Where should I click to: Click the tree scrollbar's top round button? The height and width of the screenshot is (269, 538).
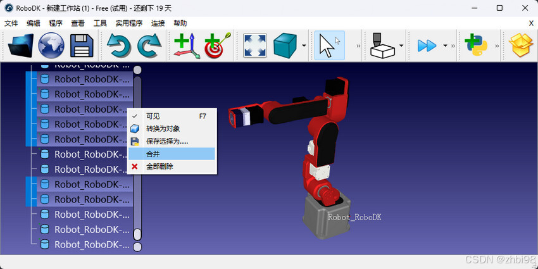[137, 70]
